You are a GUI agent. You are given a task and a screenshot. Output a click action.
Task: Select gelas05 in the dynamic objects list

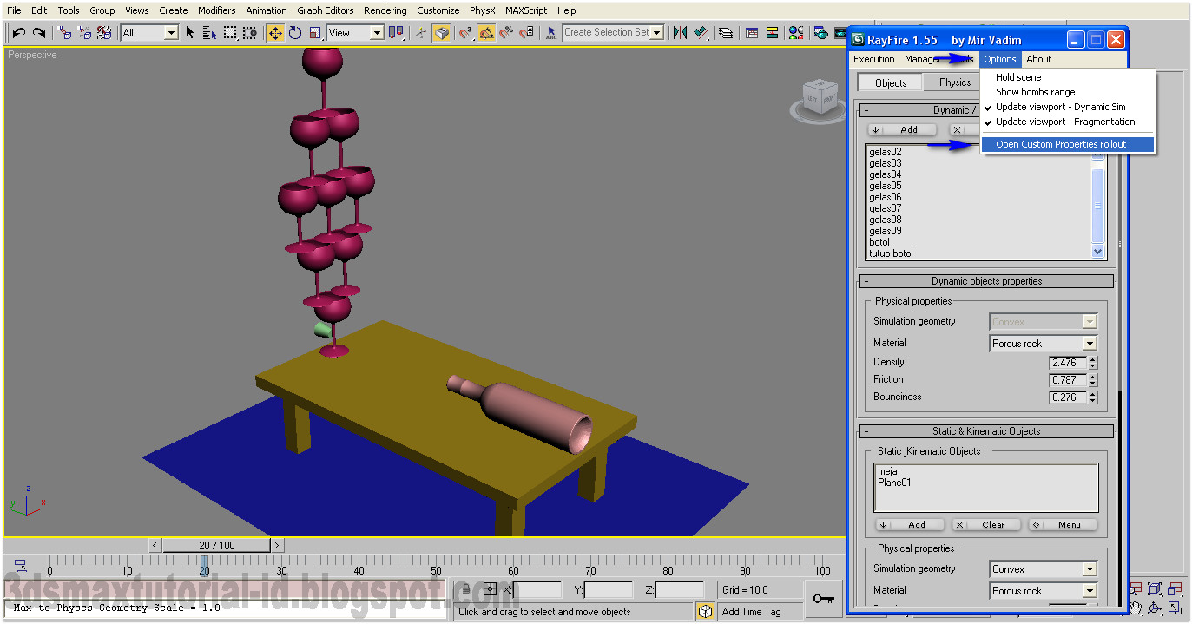click(886, 185)
